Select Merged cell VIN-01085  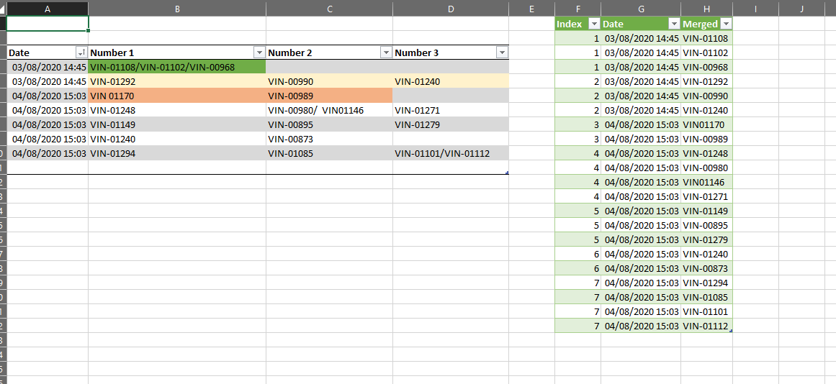(706, 297)
